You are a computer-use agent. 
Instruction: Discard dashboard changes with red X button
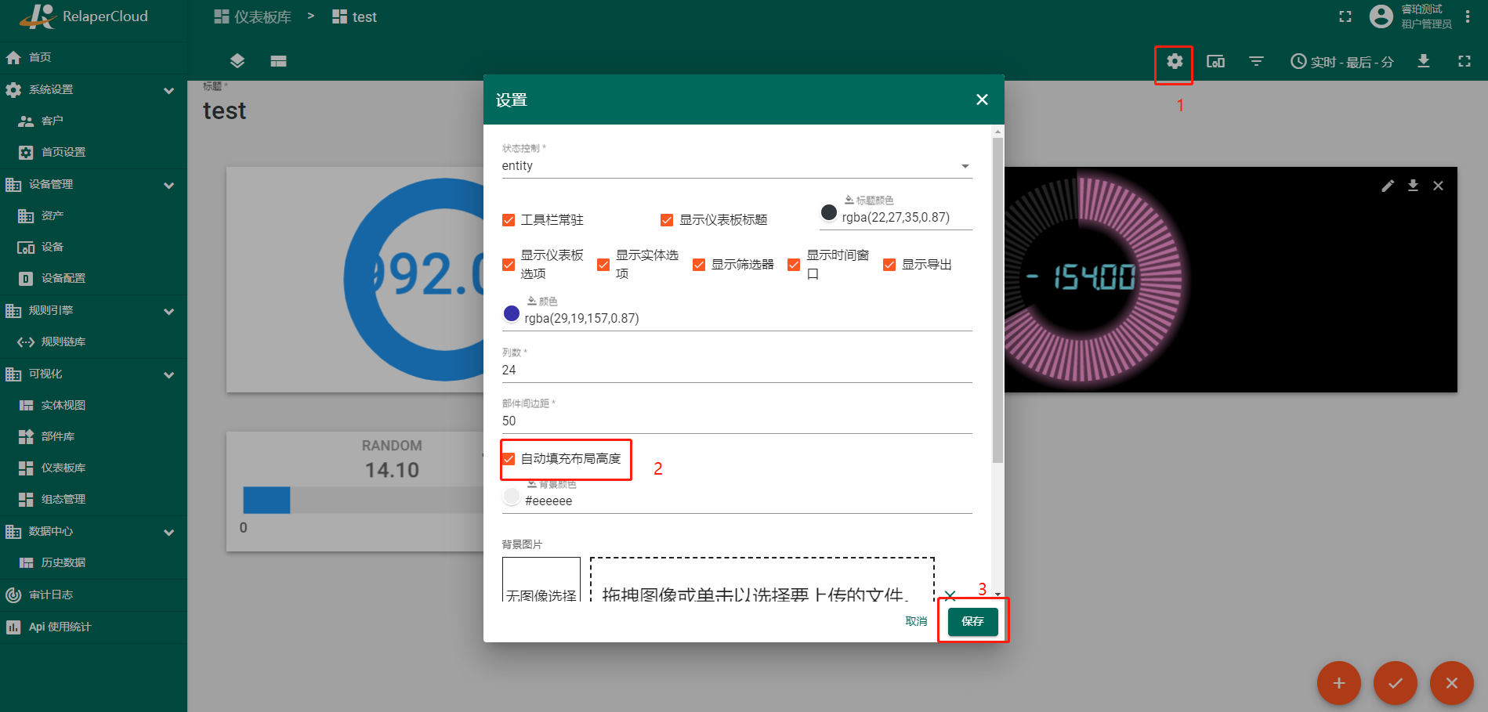tap(1452, 683)
